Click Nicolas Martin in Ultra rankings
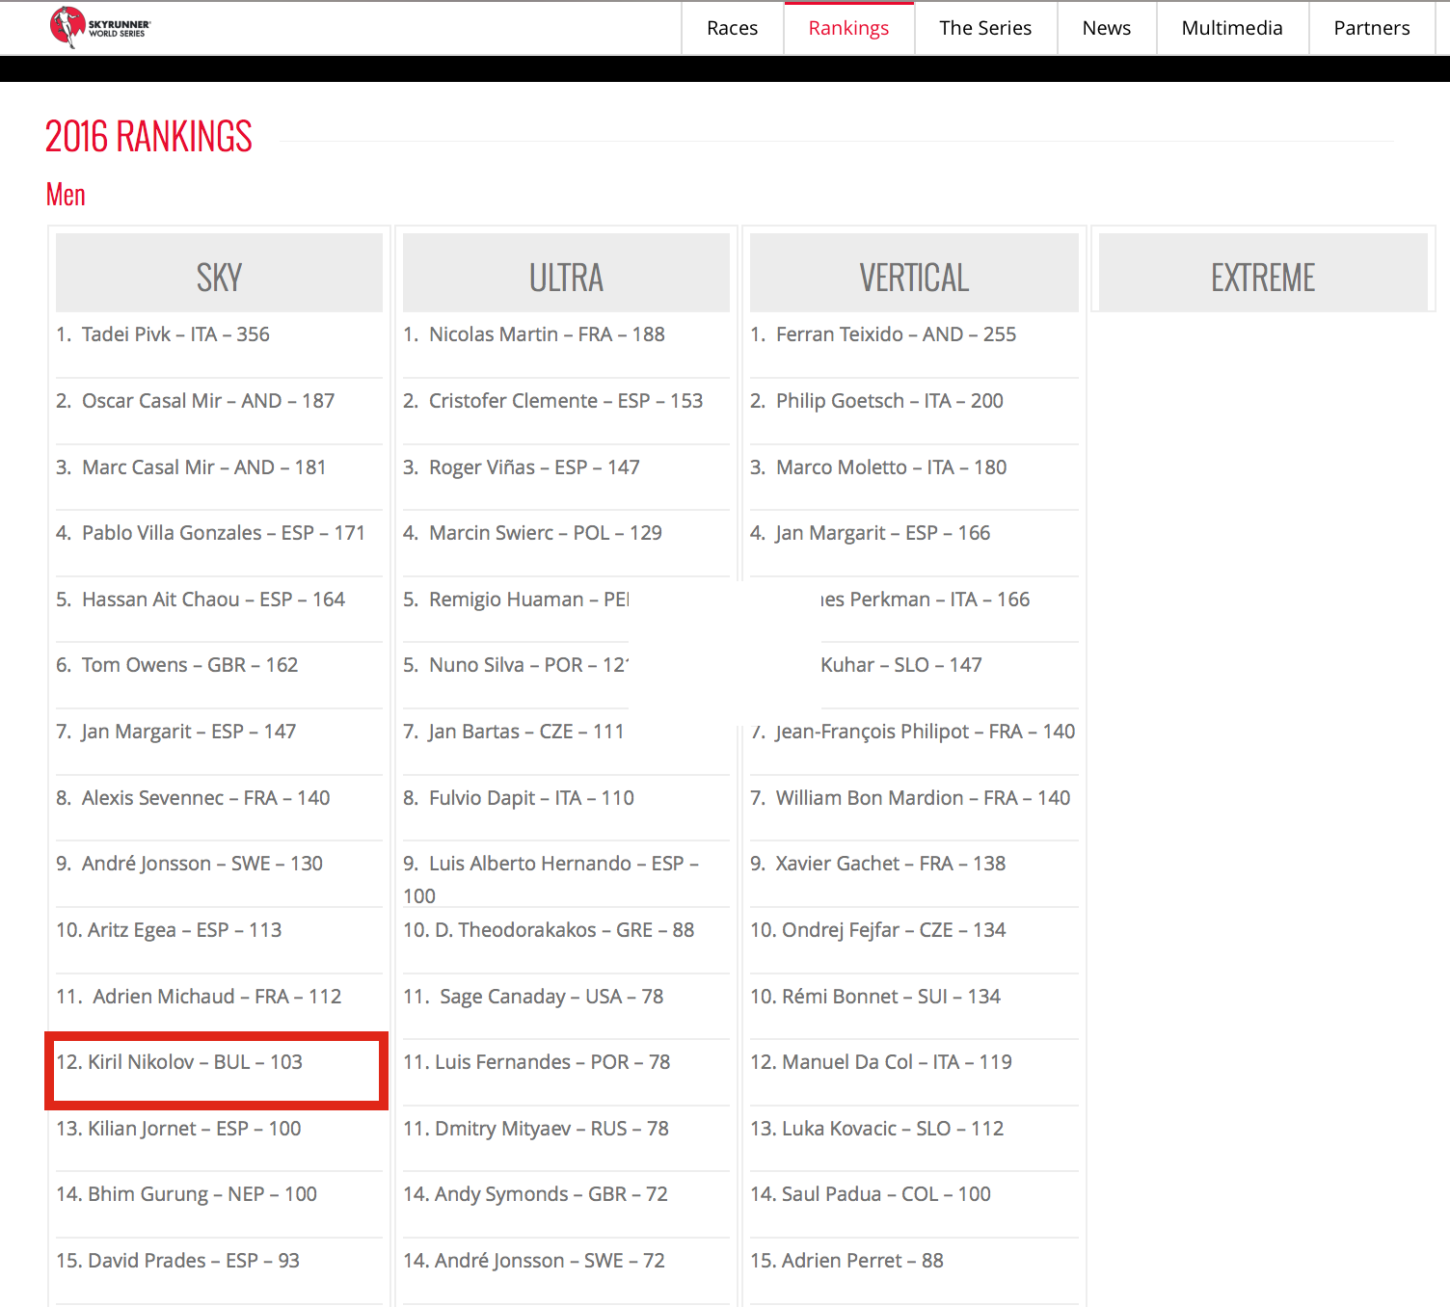The height and width of the screenshot is (1307, 1450). click(534, 334)
